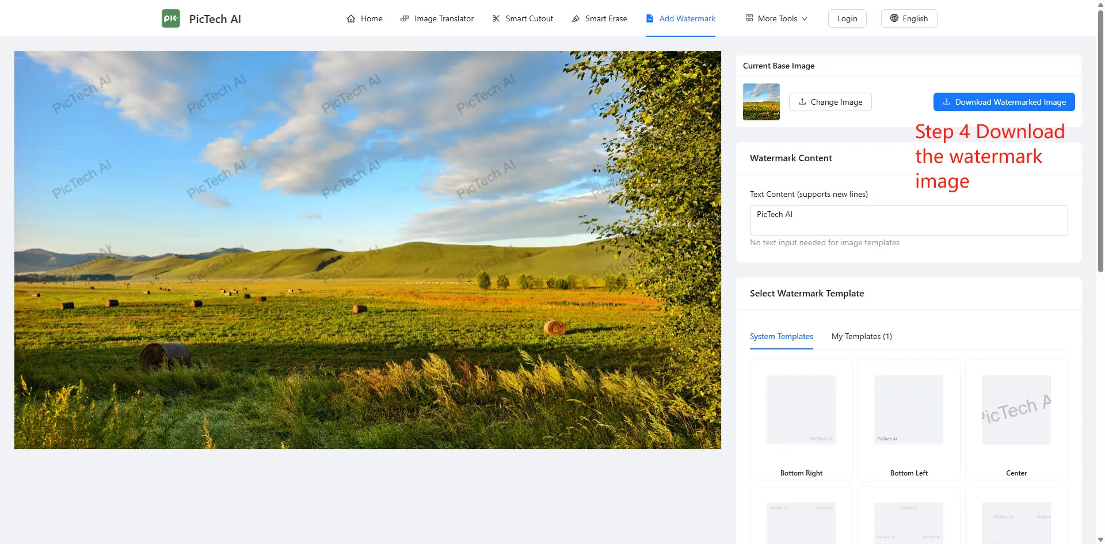The height and width of the screenshot is (544, 1105).
Task: Open Smart Erase tool
Action: pyautogui.click(x=599, y=18)
